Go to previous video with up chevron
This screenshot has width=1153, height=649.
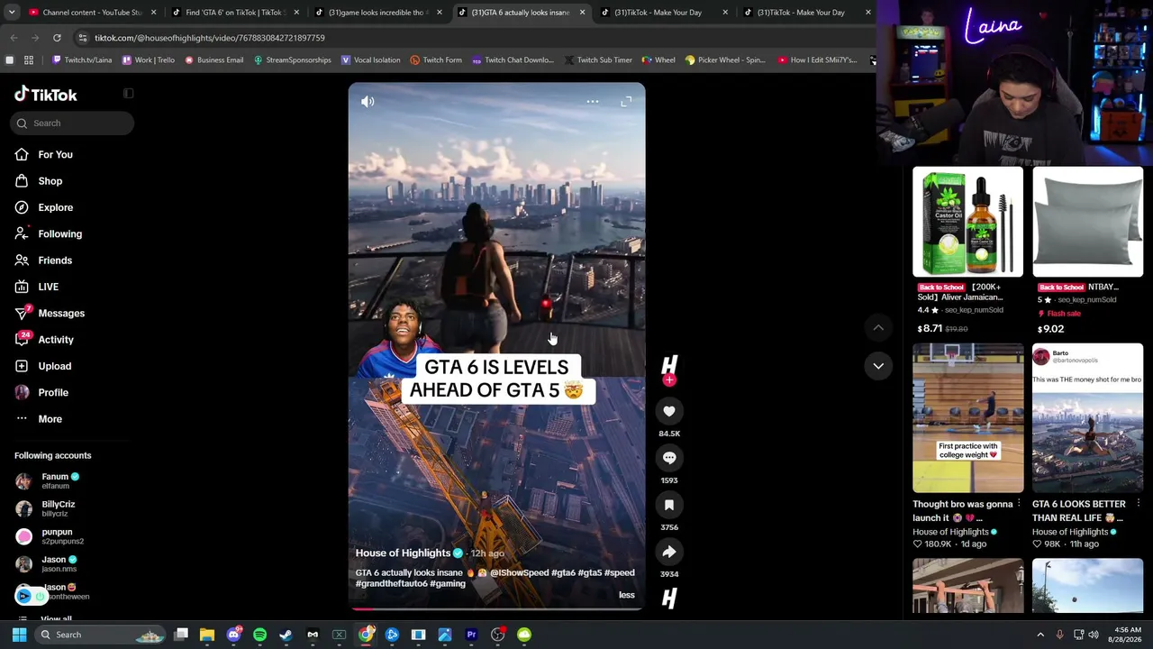tap(878, 327)
